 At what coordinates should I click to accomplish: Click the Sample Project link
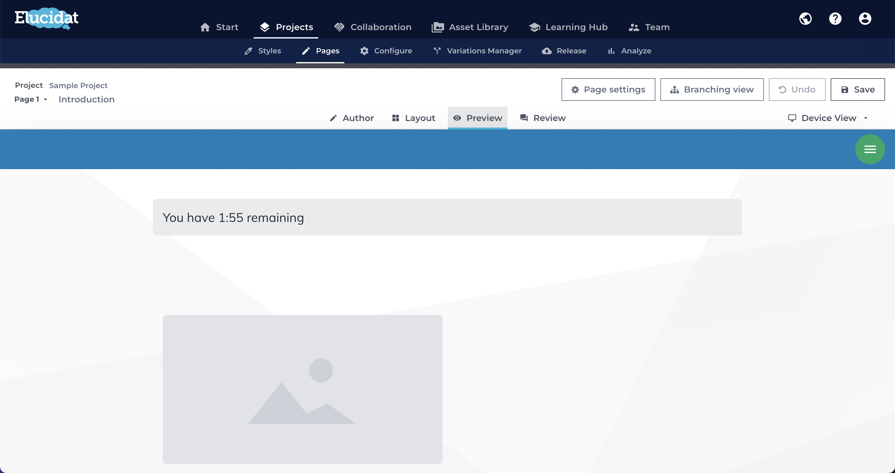coord(78,85)
